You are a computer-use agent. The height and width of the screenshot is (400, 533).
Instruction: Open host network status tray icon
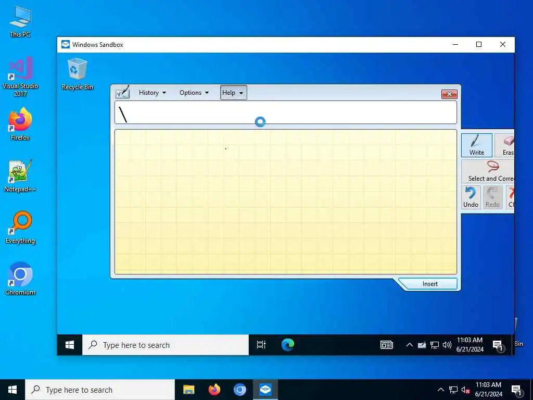pos(453,390)
